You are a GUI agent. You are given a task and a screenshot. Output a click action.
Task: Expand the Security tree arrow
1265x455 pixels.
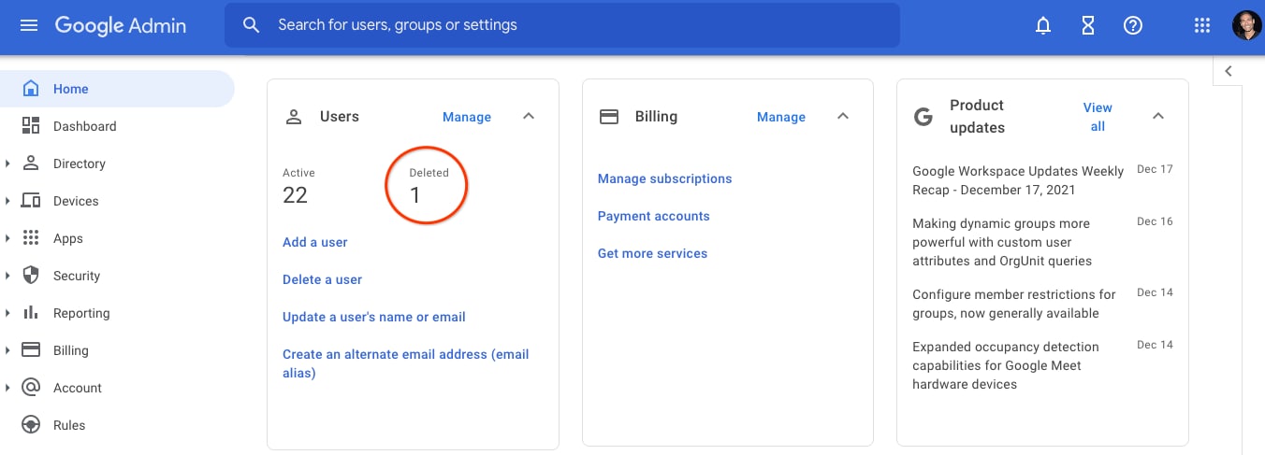point(7,276)
